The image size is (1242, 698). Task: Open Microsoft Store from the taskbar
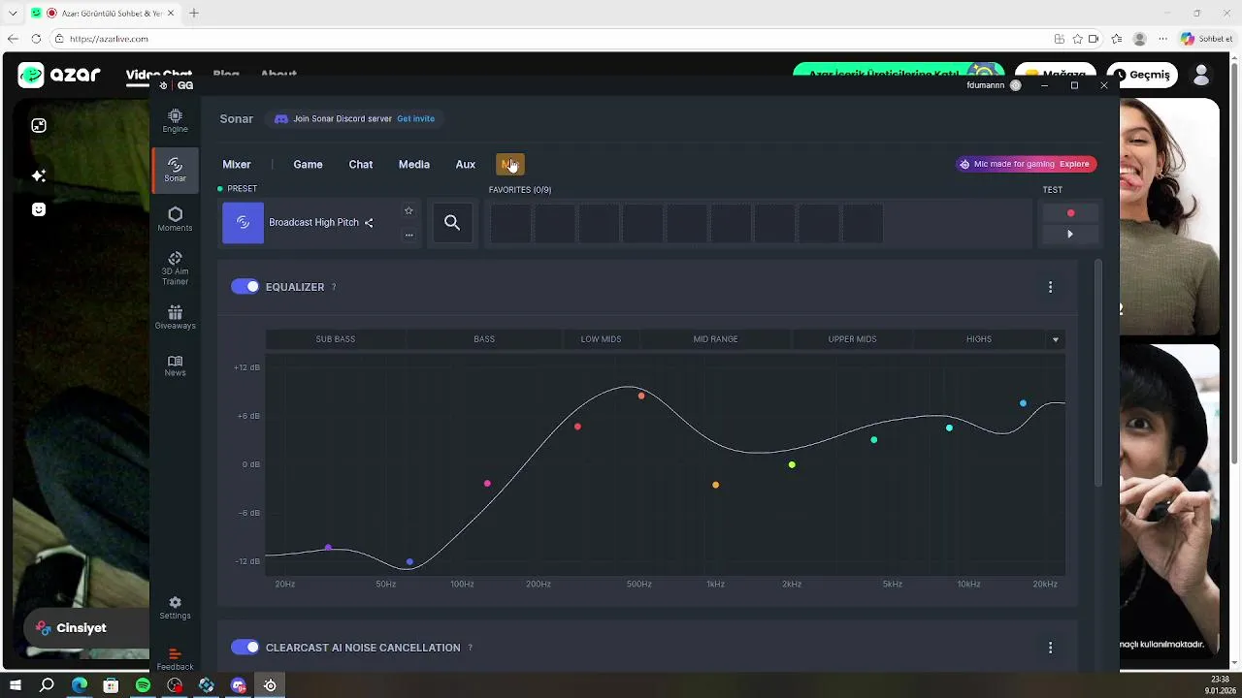pyautogui.click(x=111, y=685)
